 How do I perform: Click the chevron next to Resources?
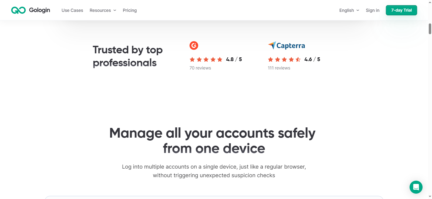pos(115,10)
